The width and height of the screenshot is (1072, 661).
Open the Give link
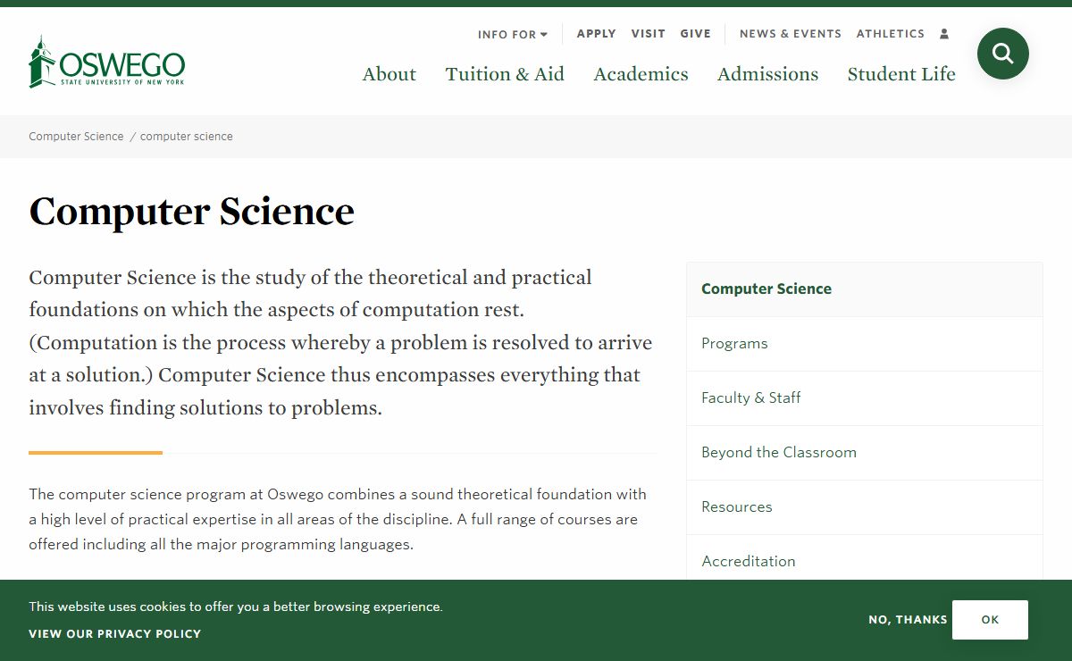point(696,34)
